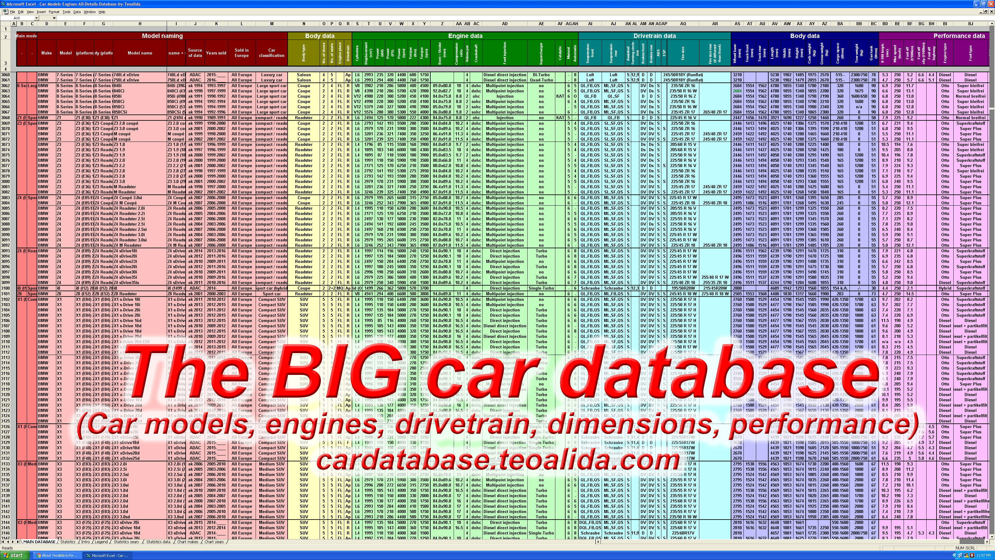Viewport: 995px width, 560px height.
Task: Select column AQ header
Action: click(x=683, y=24)
